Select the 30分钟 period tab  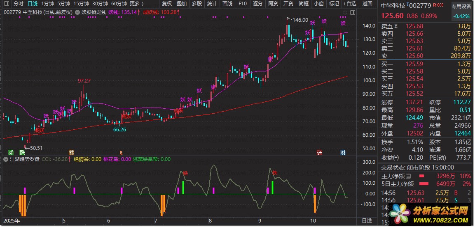click(x=100, y=4)
